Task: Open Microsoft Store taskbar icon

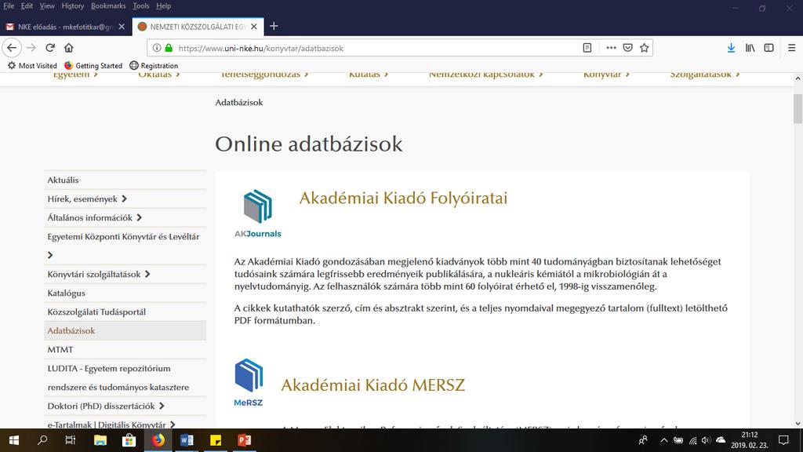Action: [x=129, y=440]
